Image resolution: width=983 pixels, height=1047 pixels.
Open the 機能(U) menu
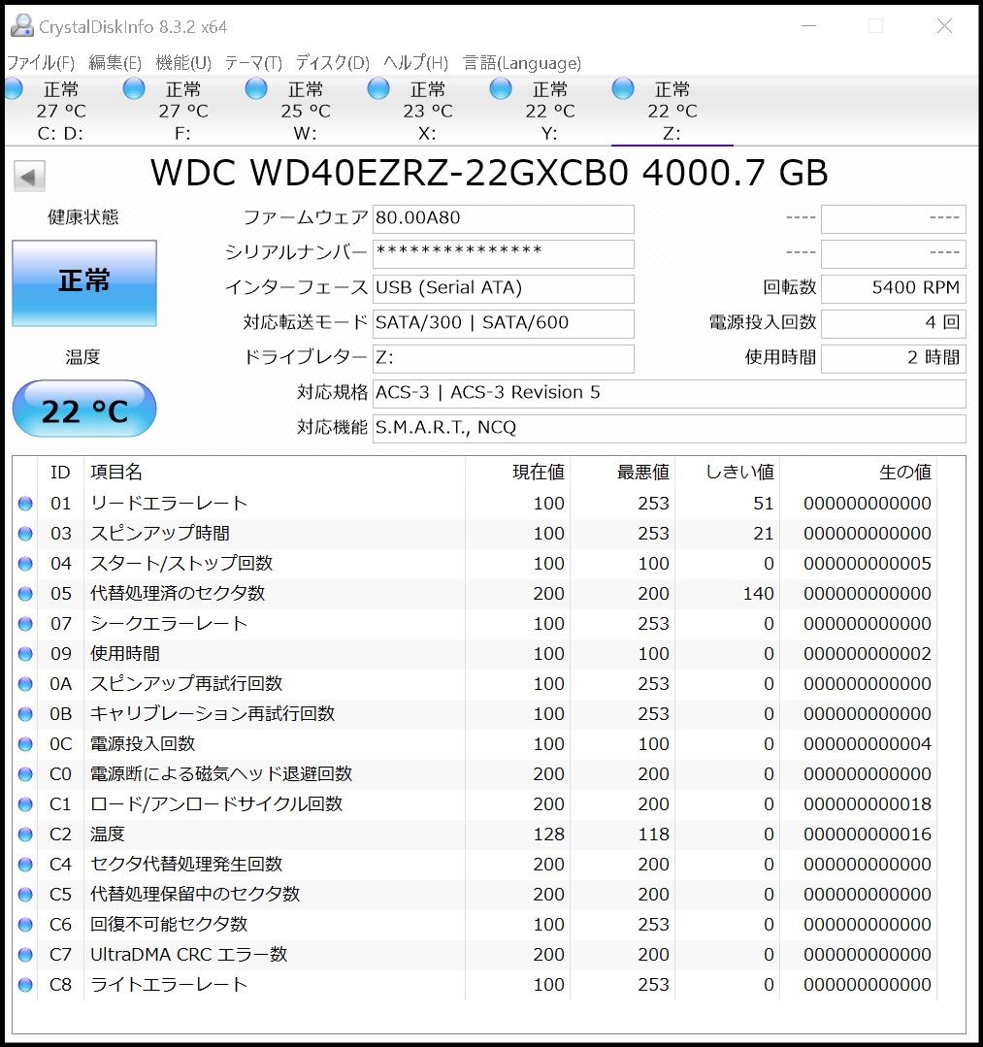pyautogui.click(x=183, y=63)
